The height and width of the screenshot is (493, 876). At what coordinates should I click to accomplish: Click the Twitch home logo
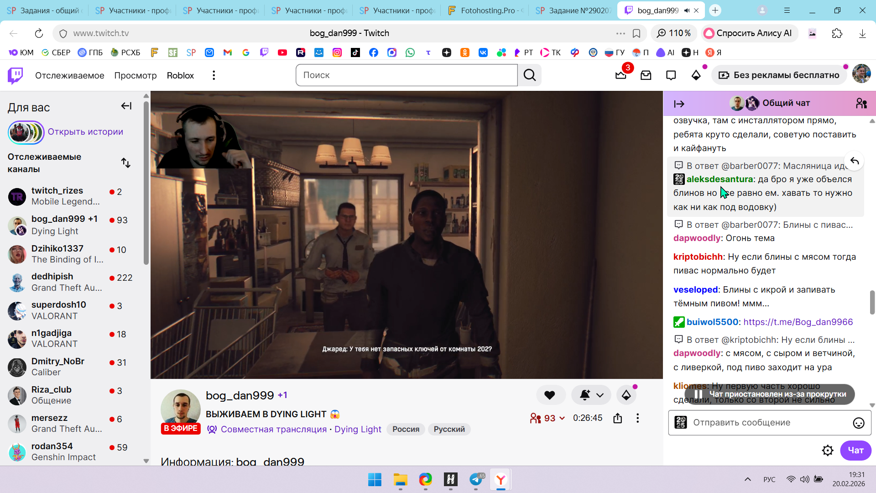click(x=16, y=75)
